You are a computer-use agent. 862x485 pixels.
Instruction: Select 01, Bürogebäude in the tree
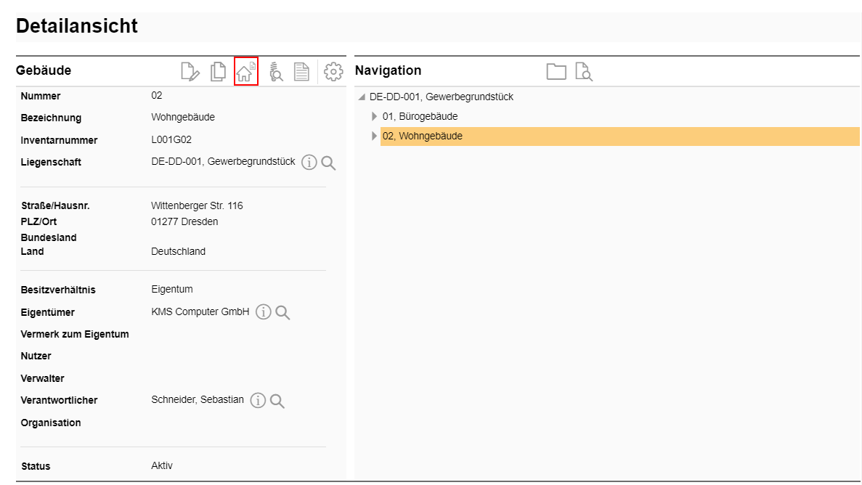(420, 116)
